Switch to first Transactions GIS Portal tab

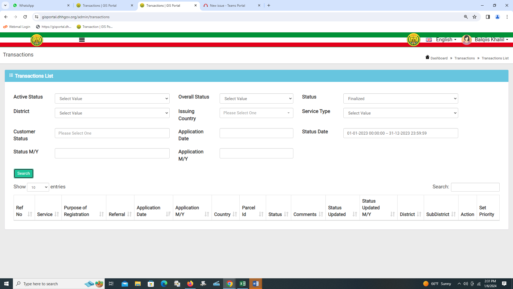[105, 5]
